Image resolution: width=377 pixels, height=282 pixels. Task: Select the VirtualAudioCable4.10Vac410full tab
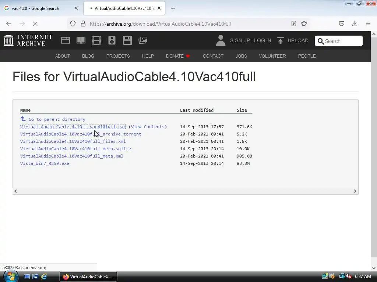click(124, 8)
